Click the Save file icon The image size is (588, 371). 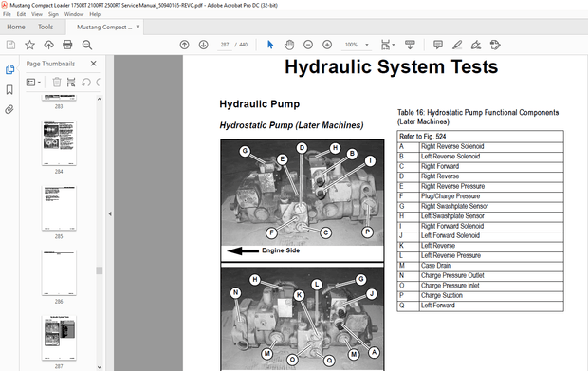10,45
